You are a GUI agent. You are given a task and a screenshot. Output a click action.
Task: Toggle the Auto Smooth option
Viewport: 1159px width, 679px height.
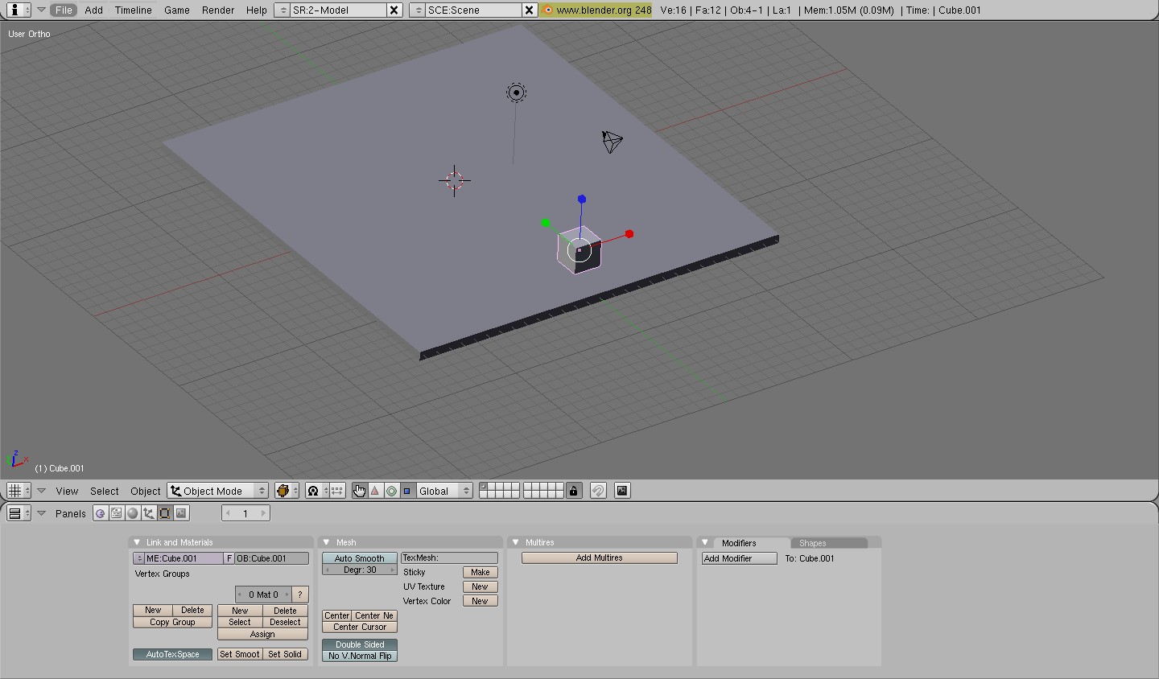[360, 558]
